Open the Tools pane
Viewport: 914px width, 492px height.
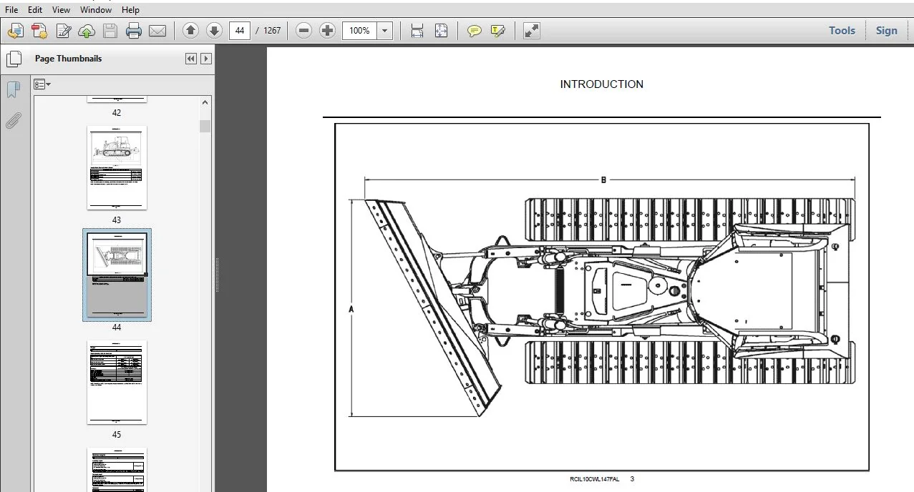[x=842, y=31]
